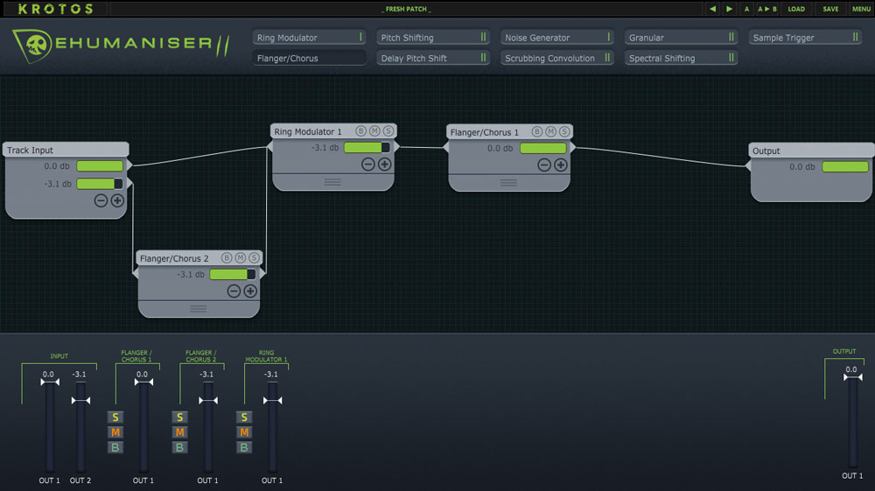Click the SAVE button

tap(830, 9)
